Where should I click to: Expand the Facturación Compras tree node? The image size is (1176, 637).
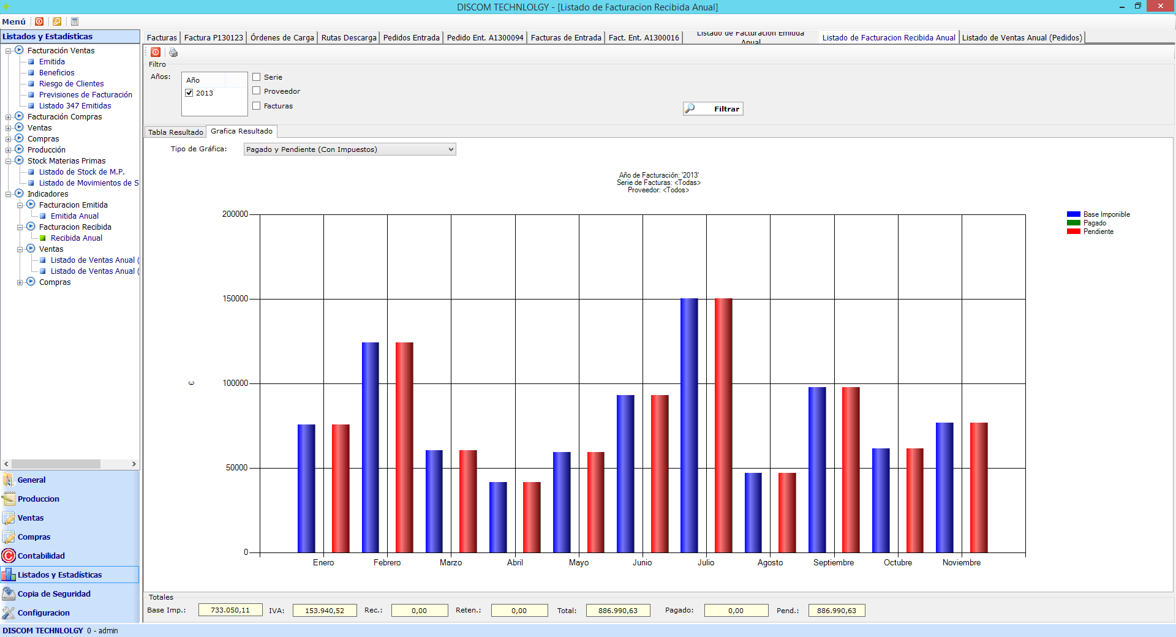(x=9, y=117)
